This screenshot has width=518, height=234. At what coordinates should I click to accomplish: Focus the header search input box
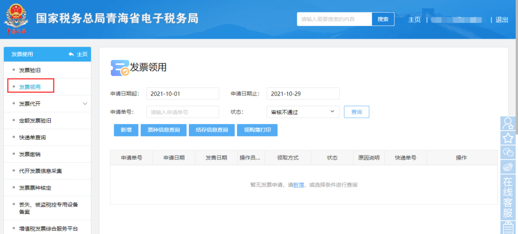334,19
